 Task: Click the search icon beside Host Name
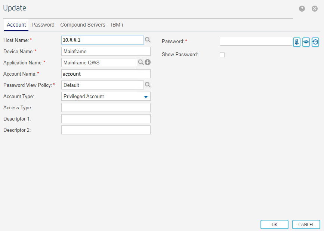click(148, 40)
